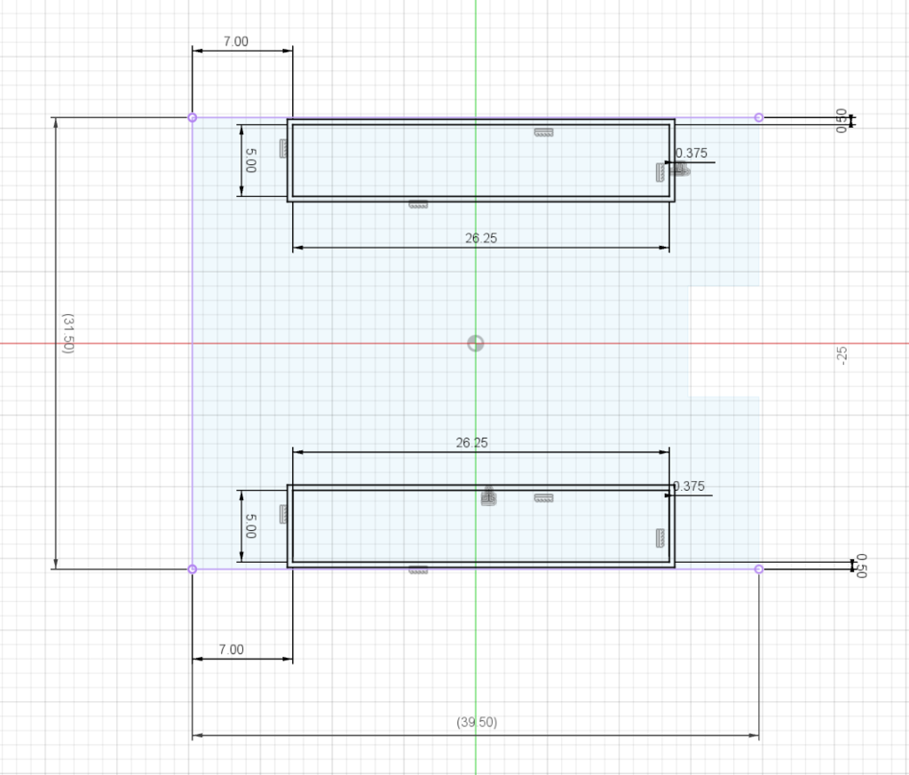Viewport: 909px width, 775px height.
Task: Click the driven dimension (39.50) at the bottom
Action: (x=477, y=723)
